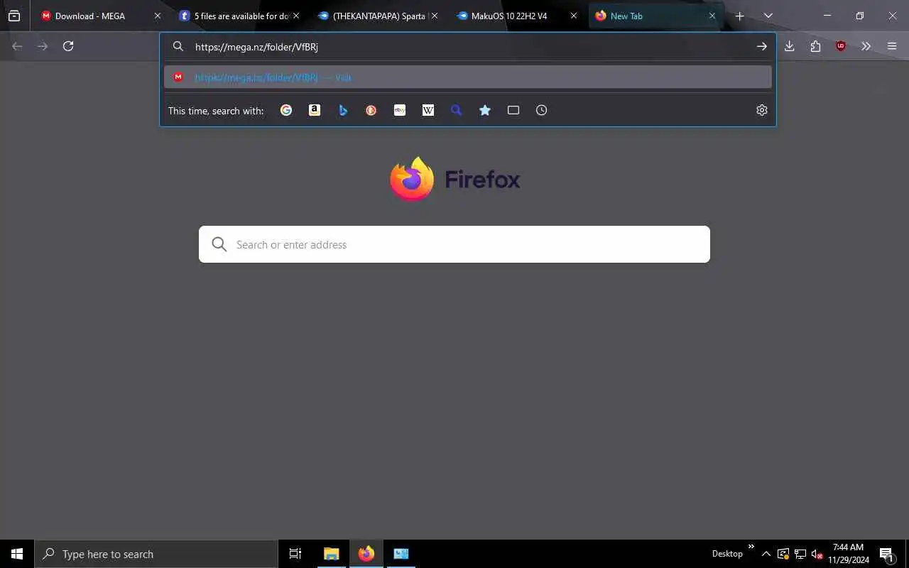
Task: Go back one page
Action: tap(17, 46)
